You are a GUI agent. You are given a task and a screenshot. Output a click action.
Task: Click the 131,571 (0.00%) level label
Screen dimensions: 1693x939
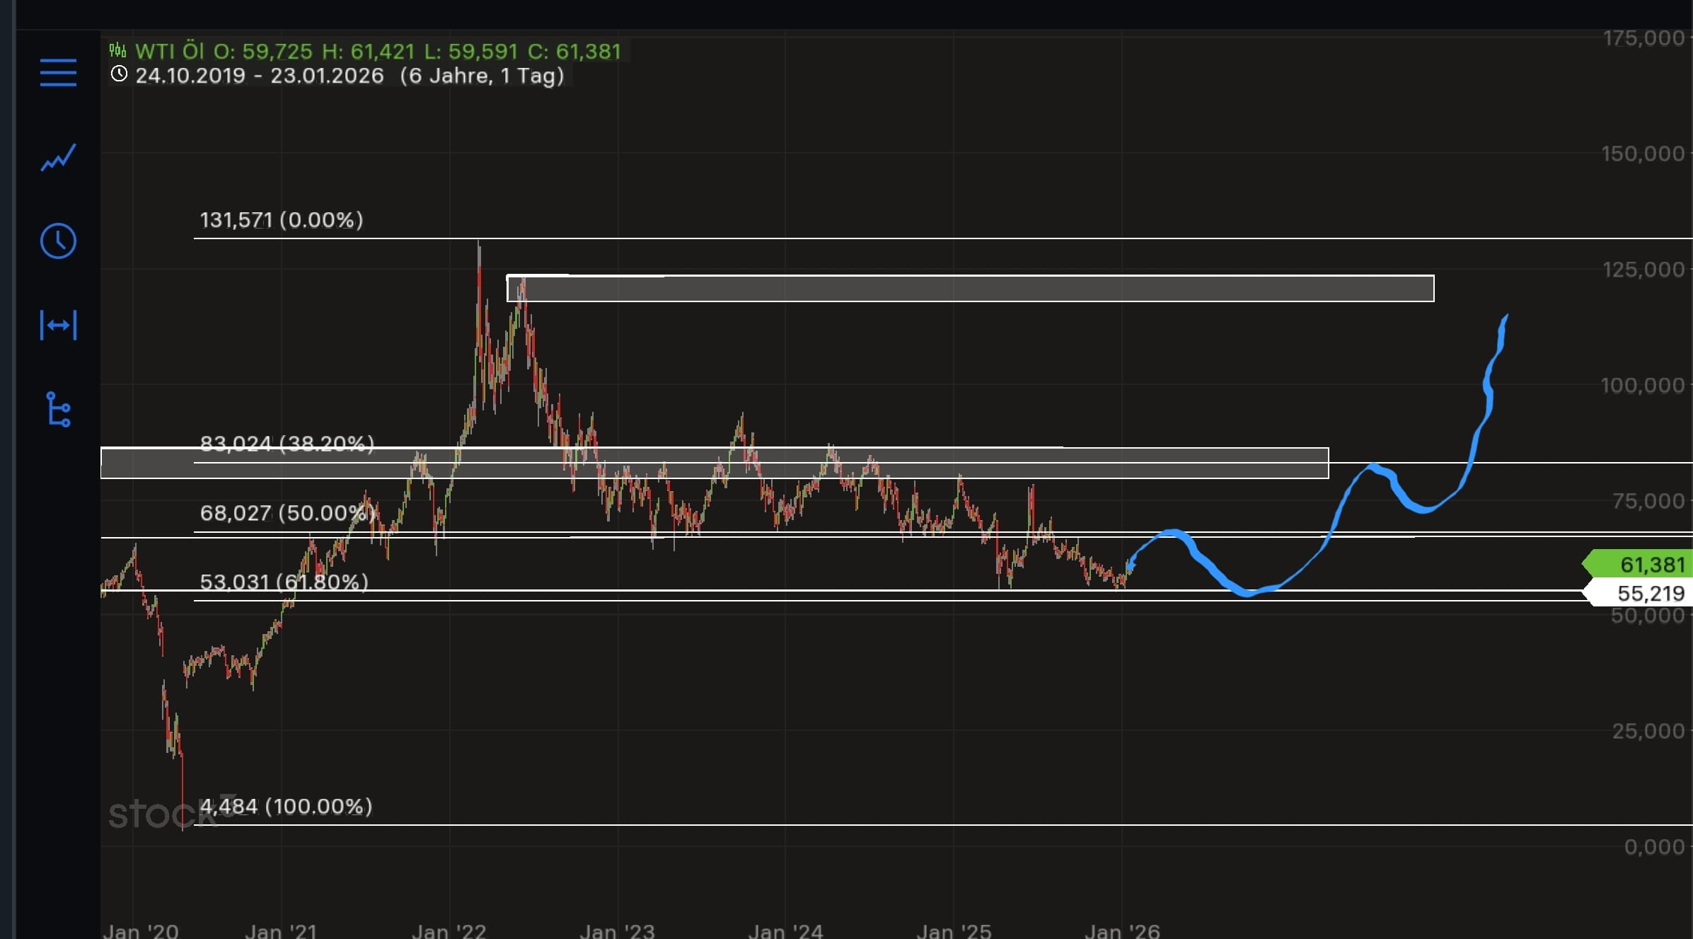click(281, 220)
